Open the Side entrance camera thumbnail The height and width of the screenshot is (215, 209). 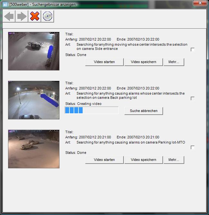(x=34, y=51)
